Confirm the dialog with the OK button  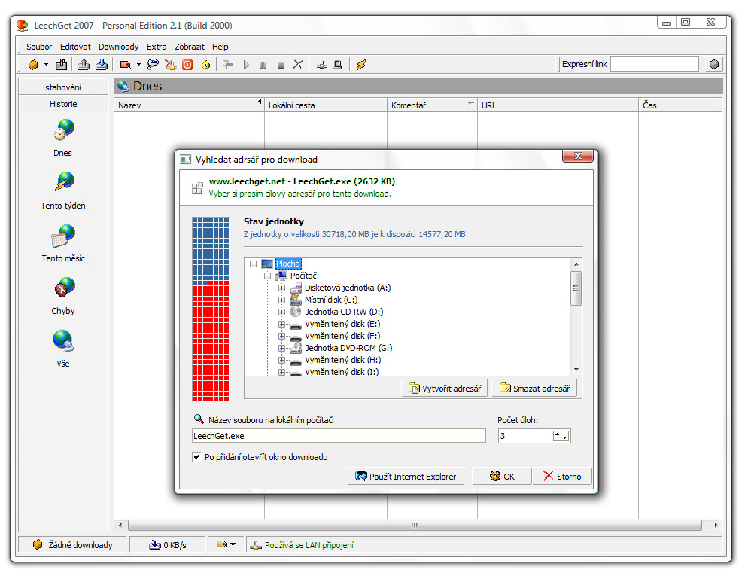click(x=502, y=477)
